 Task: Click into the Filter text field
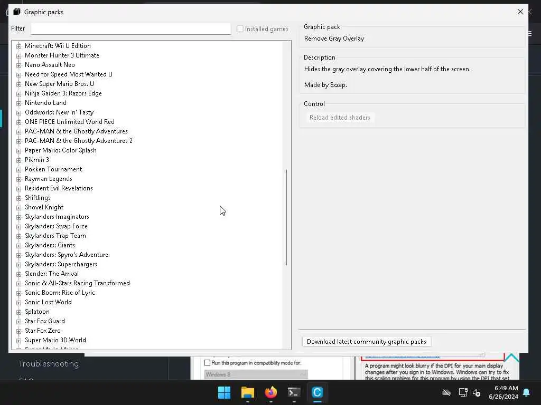[131, 28]
